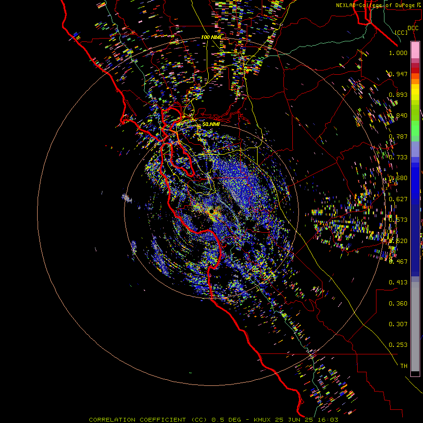Click the 0.413 legend value
This screenshot has height=423, width=423.
pyautogui.click(x=398, y=282)
